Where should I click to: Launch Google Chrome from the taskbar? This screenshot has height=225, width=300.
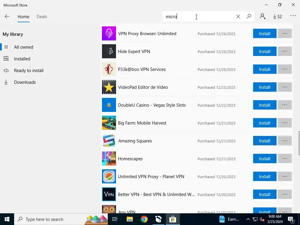tap(144, 219)
